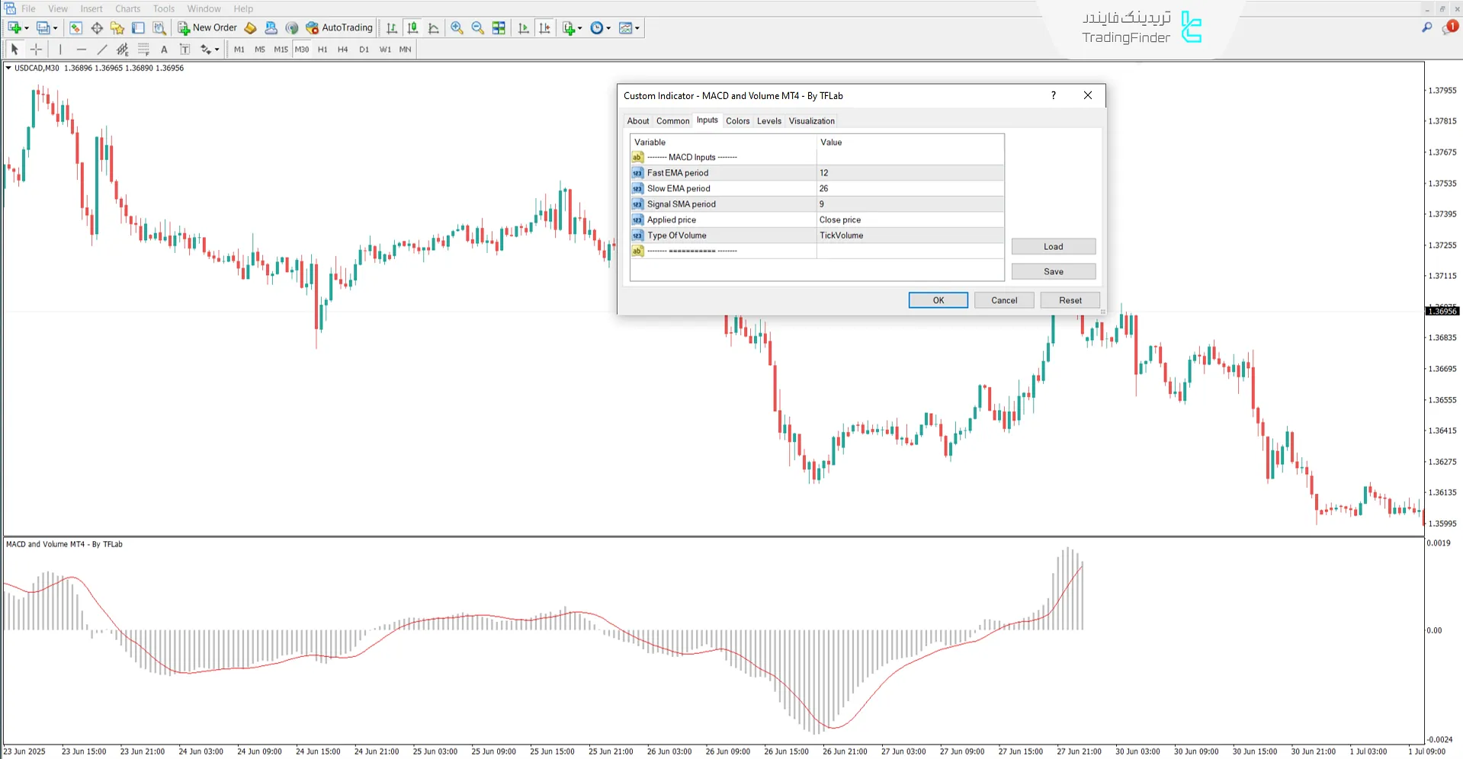Select the Crosshair tool
This screenshot has width=1463, height=759.
pos(36,49)
